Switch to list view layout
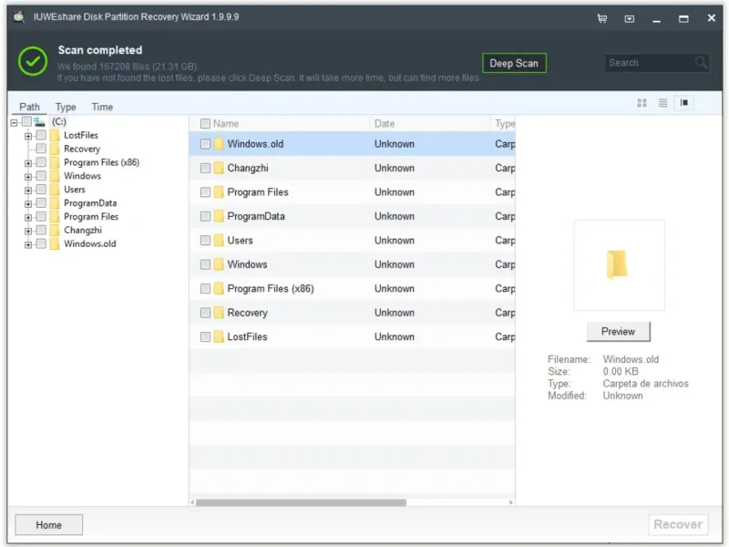 [x=663, y=103]
